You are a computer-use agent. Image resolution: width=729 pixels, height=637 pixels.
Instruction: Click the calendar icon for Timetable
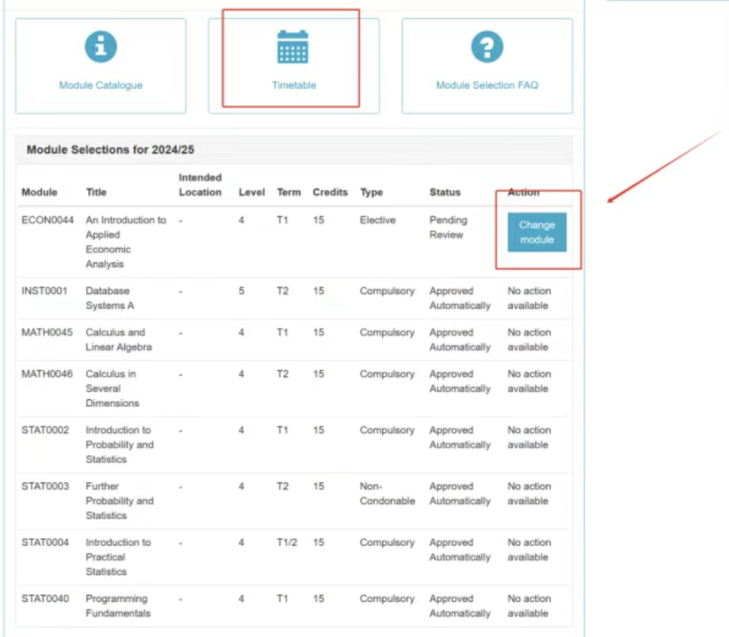click(293, 47)
